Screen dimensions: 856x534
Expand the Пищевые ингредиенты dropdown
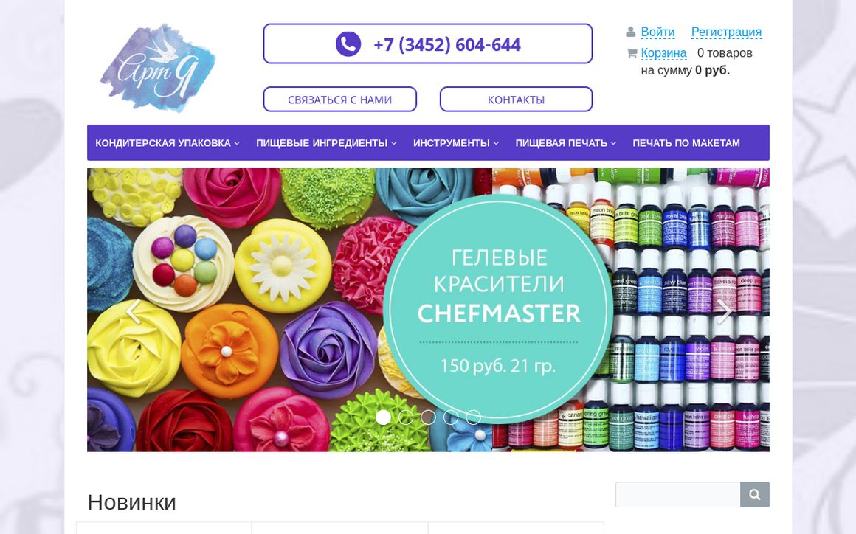coord(326,143)
